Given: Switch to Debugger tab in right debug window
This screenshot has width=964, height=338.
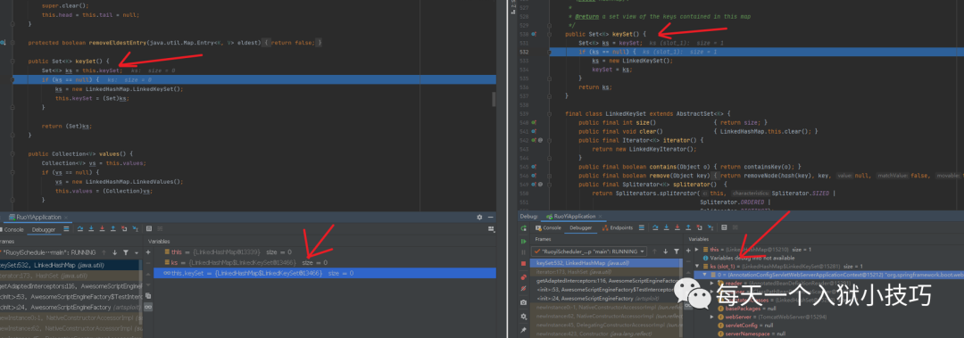Looking at the screenshot, I should 580,228.
